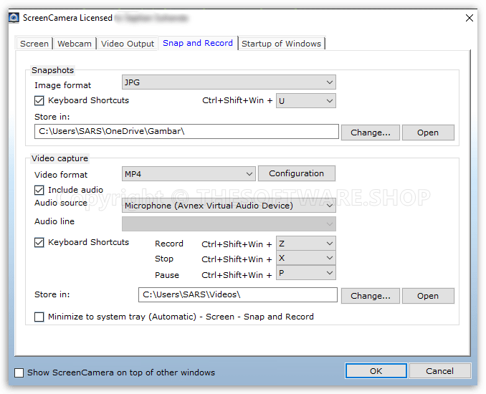Toggle snapshot Keyboard Shortcuts checkbox
Viewport: 486px width, 394px height.
click(x=39, y=101)
